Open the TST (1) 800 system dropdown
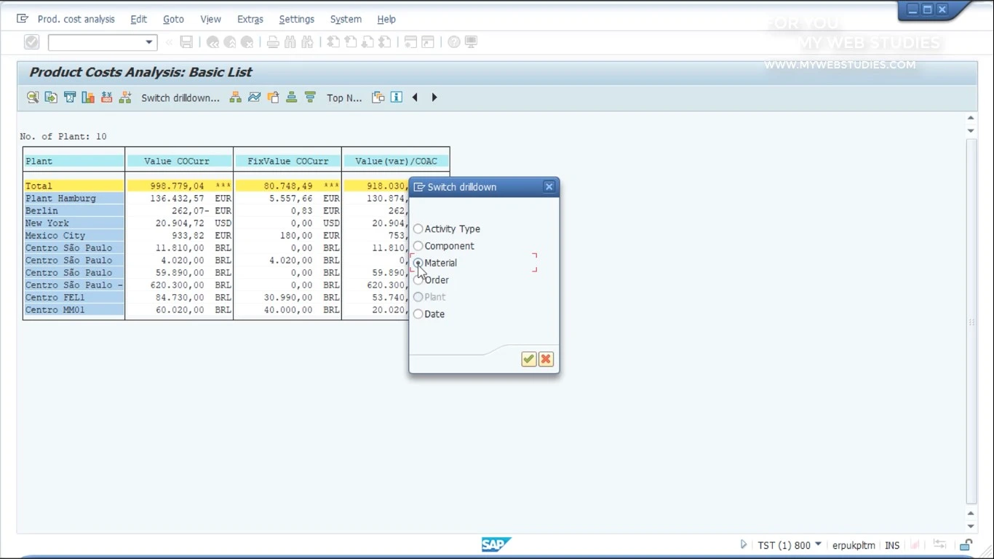 (x=819, y=544)
